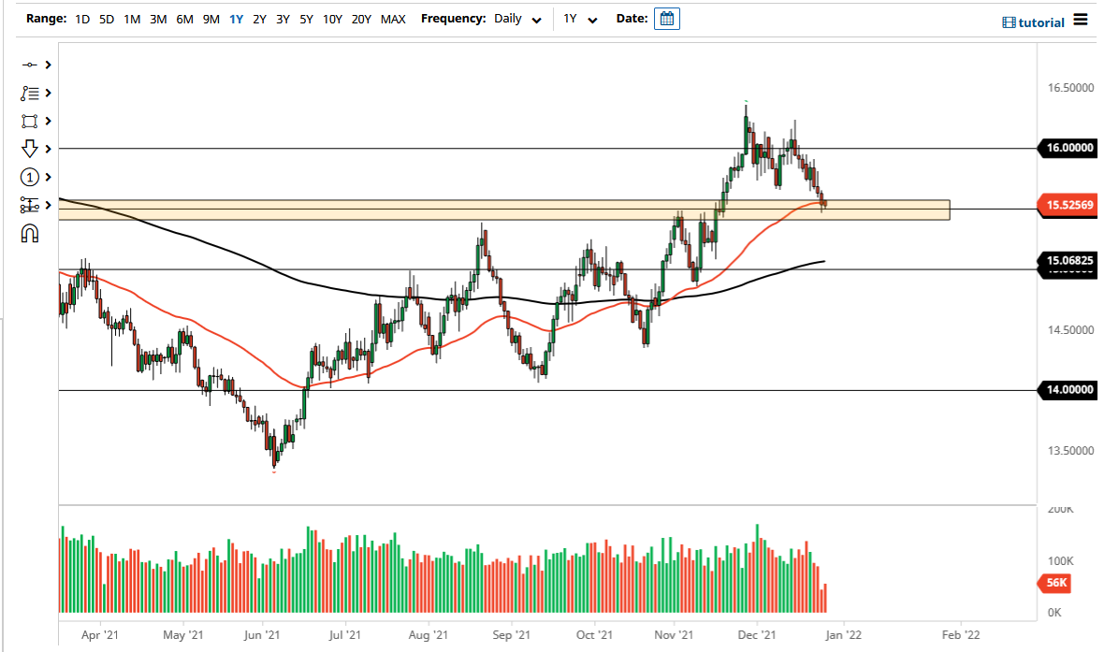Select the arrow annotation tool
This screenshot has height=652, width=1105.
(30, 149)
